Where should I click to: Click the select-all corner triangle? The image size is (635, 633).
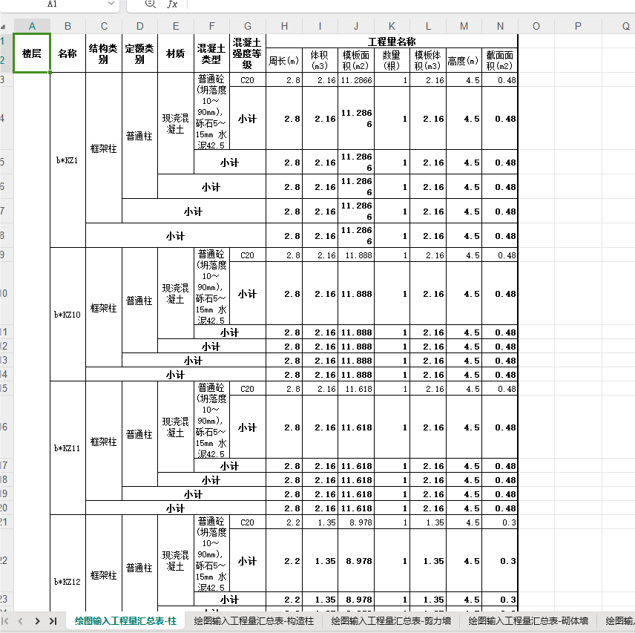click(x=4, y=26)
